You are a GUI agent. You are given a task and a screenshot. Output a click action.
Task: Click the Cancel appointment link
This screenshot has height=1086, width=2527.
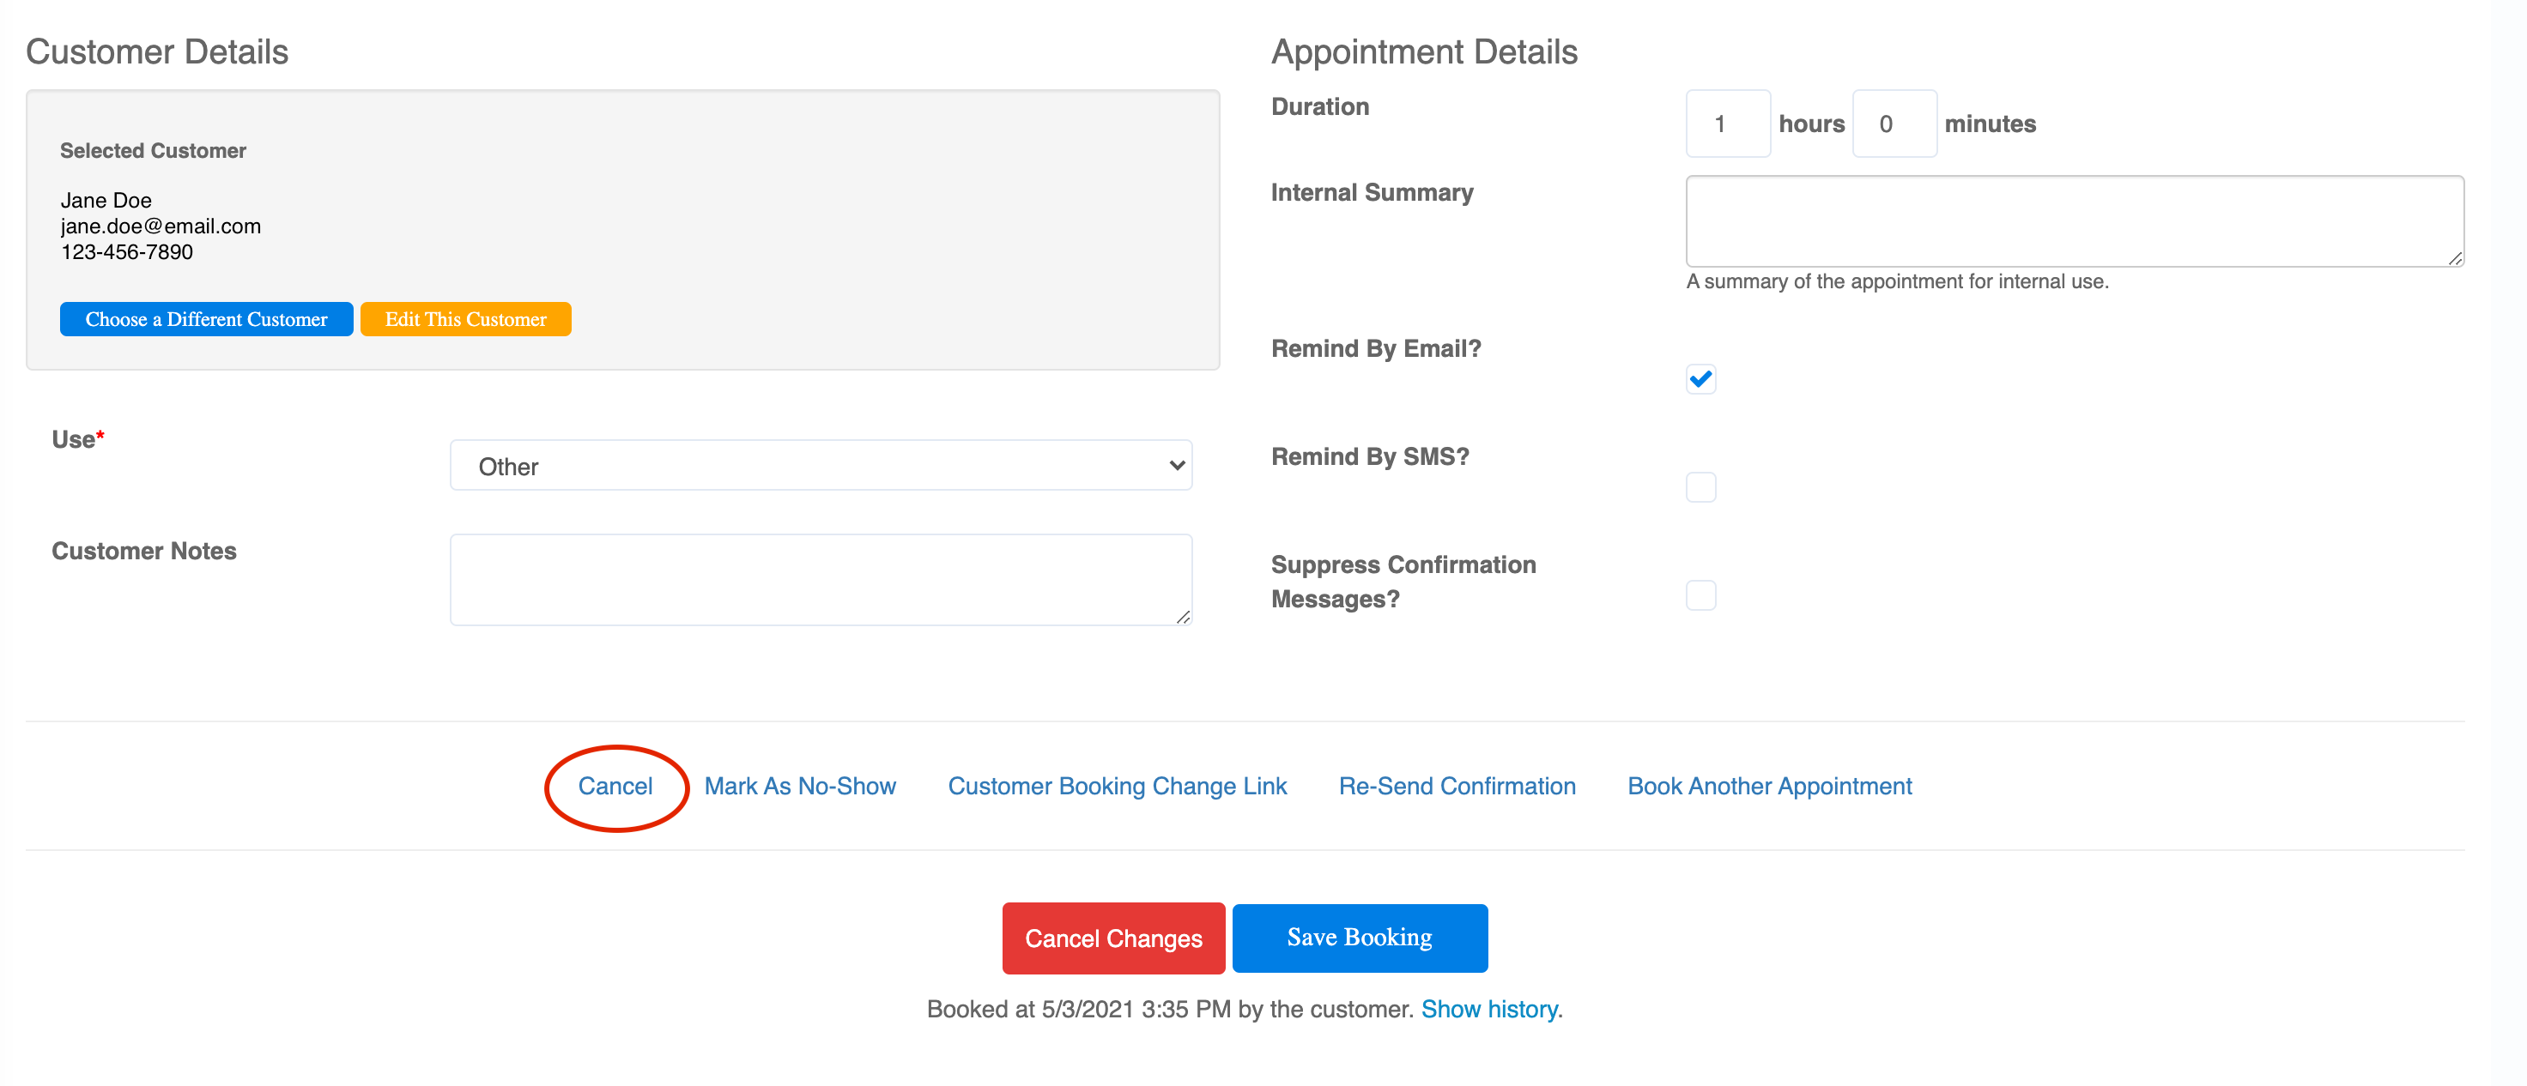click(615, 786)
